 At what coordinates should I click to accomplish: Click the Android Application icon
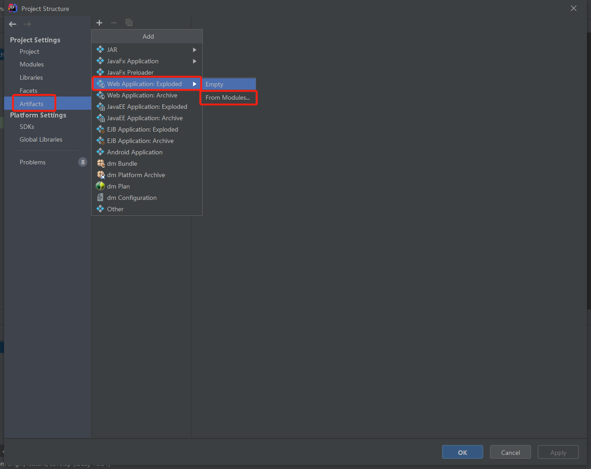coord(100,152)
